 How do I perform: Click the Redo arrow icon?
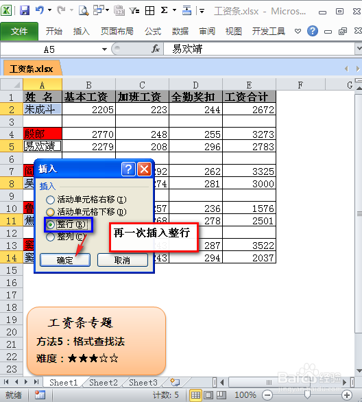pos(61,10)
